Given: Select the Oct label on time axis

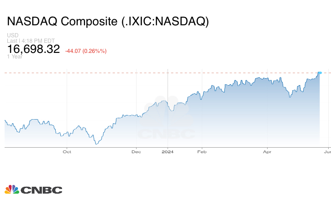Looking at the screenshot, I should click(67, 151).
